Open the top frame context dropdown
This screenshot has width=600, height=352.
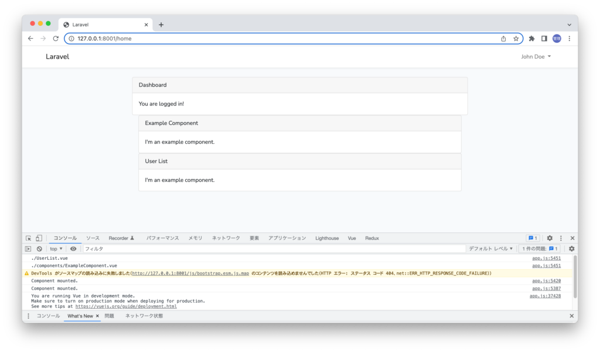click(56, 248)
